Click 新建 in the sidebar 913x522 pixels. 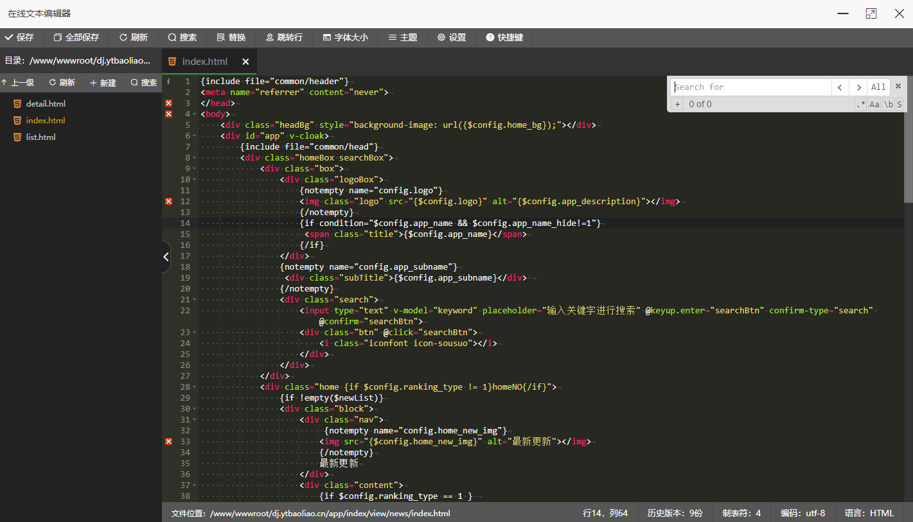tap(103, 83)
